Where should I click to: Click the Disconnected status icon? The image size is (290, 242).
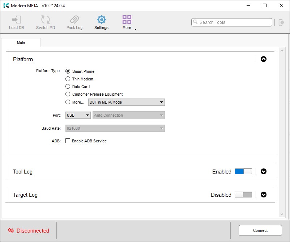point(11,231)
